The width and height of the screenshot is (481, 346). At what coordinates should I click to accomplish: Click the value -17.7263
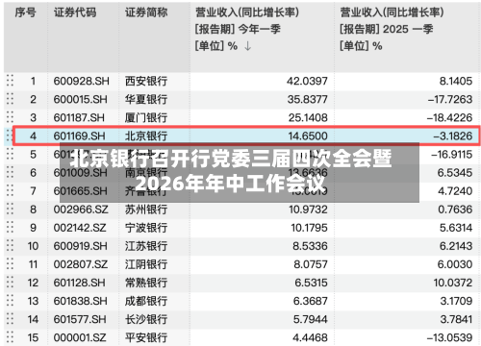point(450,99)
